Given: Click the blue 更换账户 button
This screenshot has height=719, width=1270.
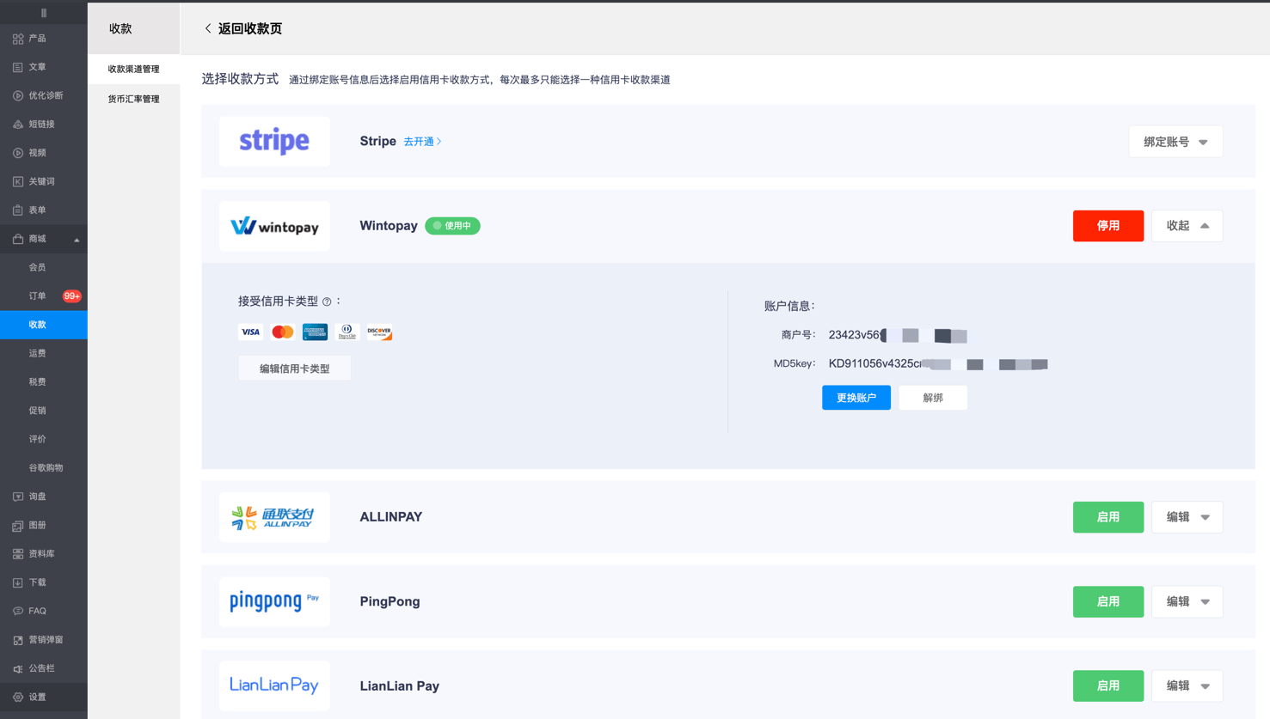Looking at the screenshot, I should (856, 398).
